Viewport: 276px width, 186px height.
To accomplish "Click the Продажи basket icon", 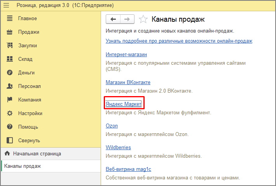I will 10,32.
